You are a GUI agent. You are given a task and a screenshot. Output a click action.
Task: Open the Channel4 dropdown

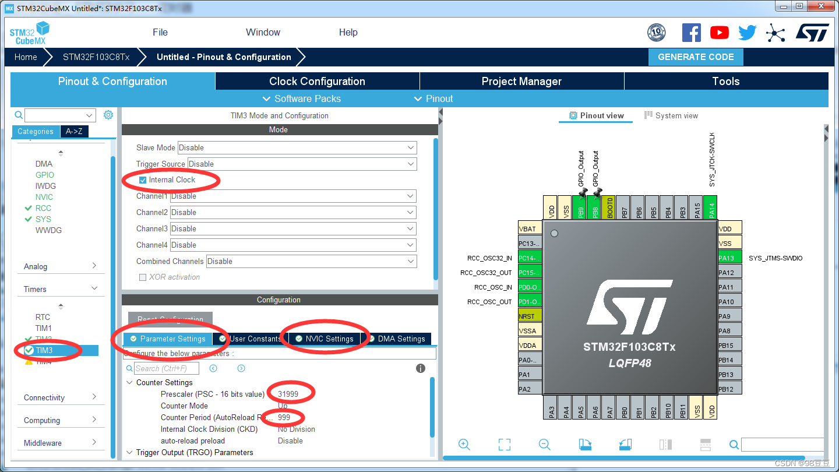292,245
